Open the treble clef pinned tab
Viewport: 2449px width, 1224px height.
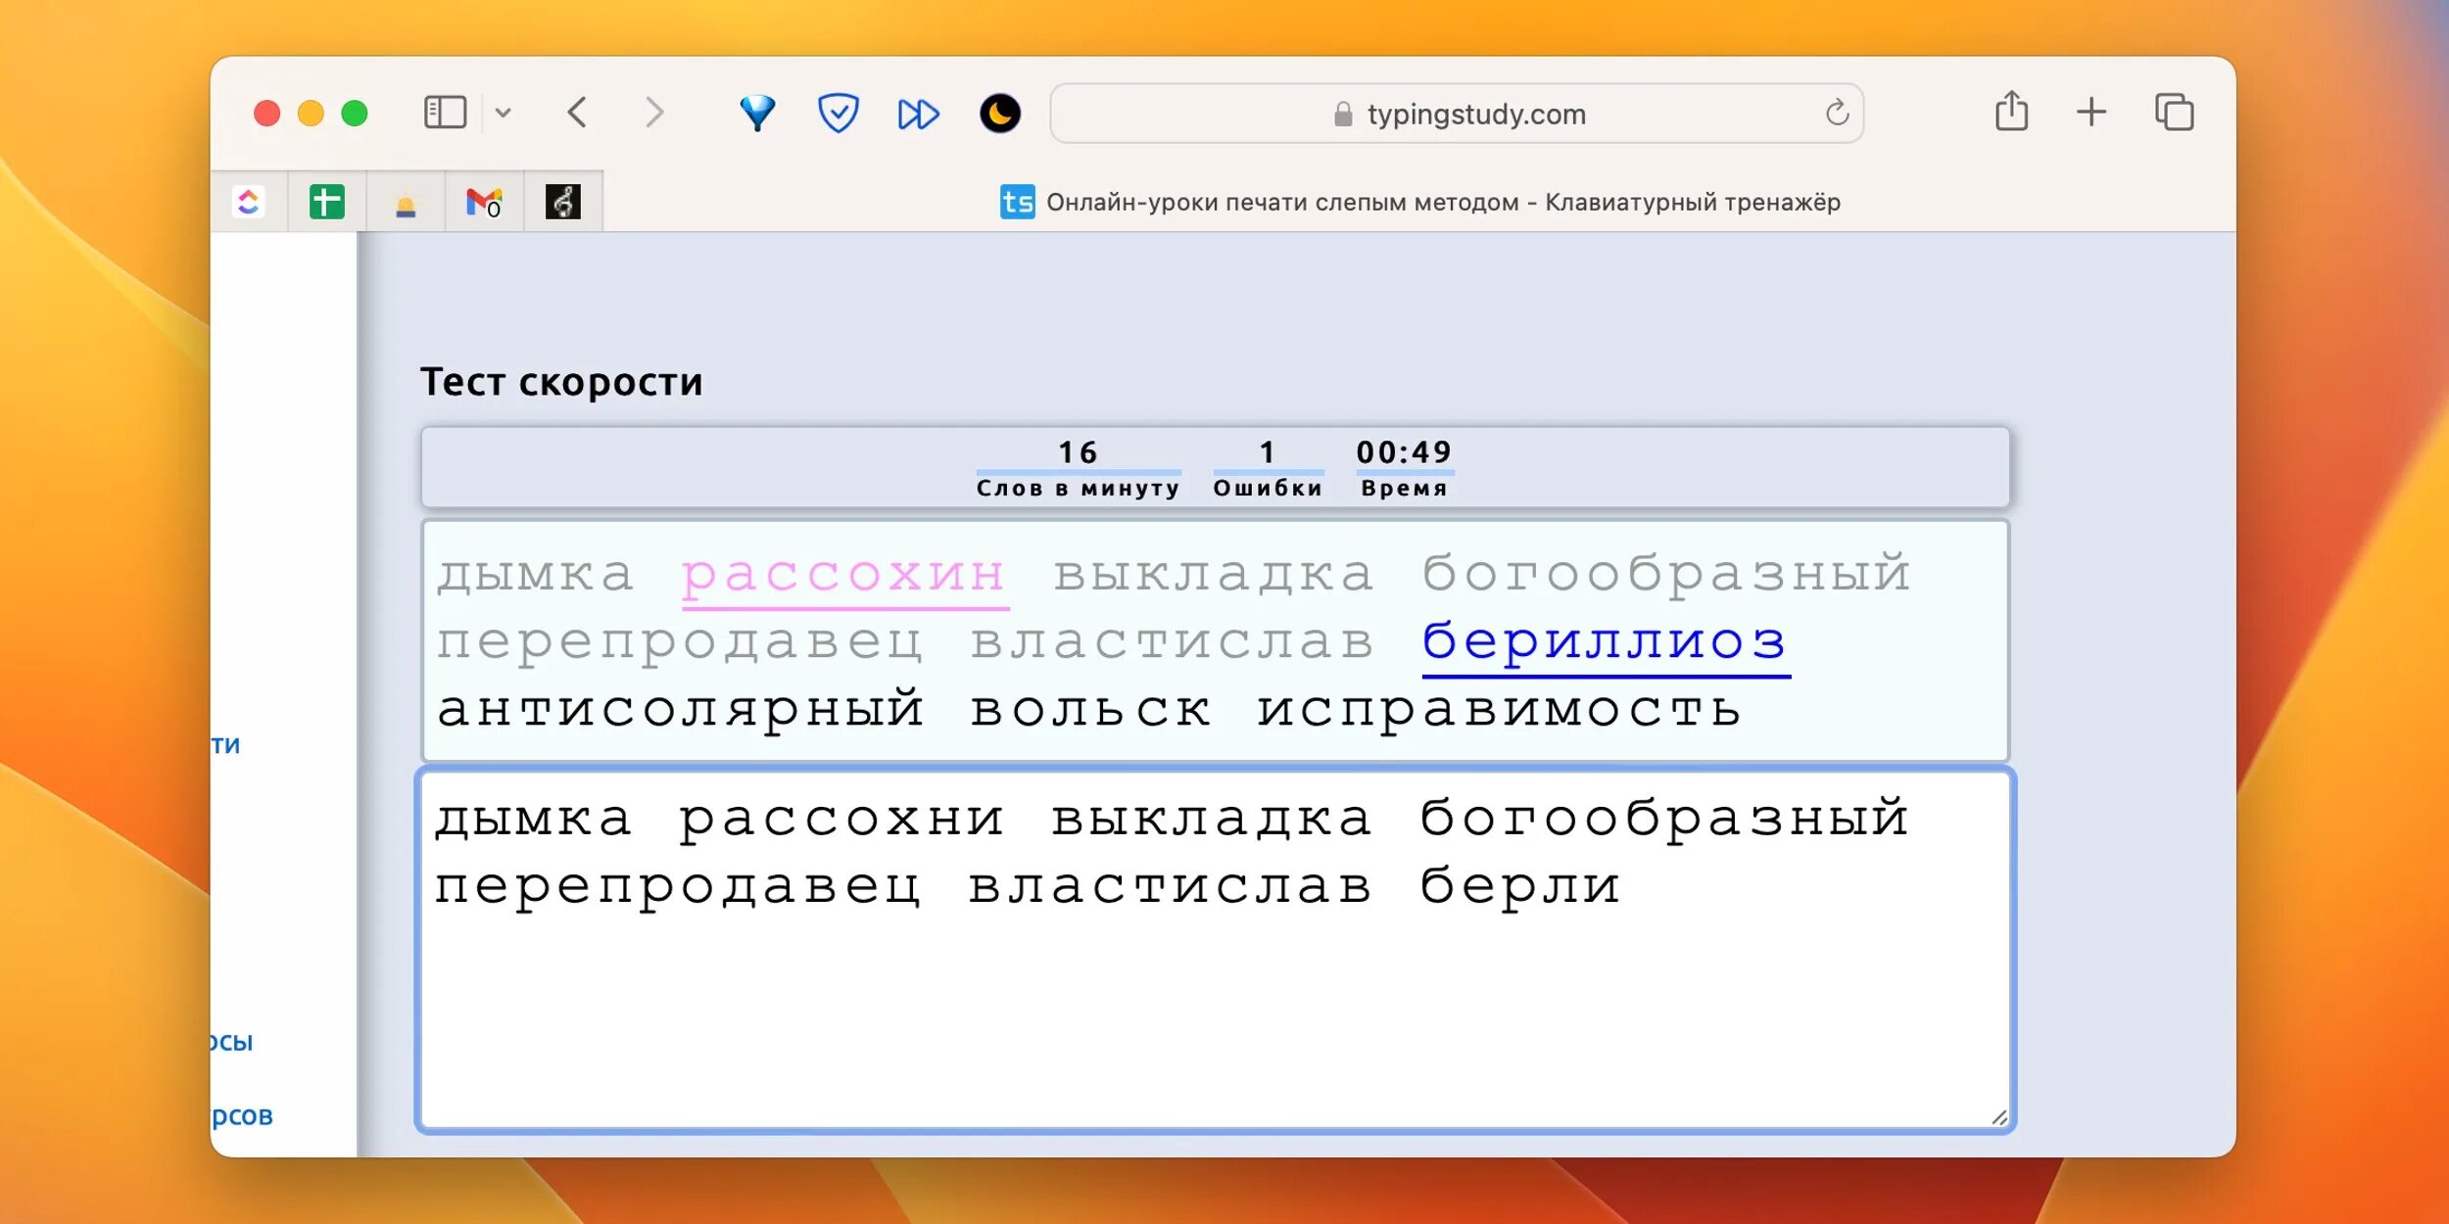(562, 202)
